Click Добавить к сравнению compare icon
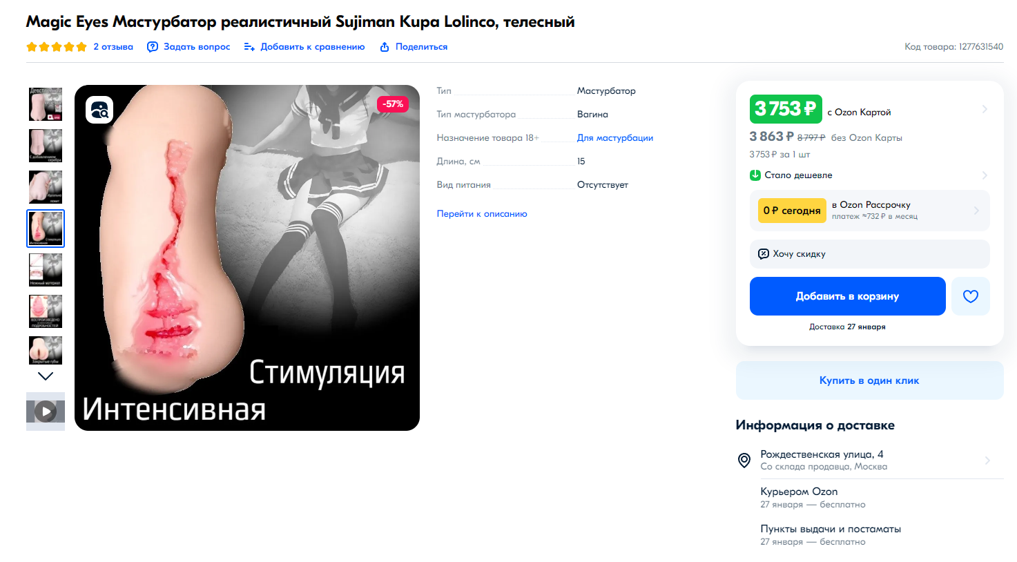This screenshot has width=1017, height=562. (x=249, y=47)
